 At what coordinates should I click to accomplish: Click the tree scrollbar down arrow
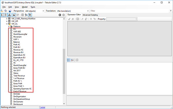tap(64, 104)
